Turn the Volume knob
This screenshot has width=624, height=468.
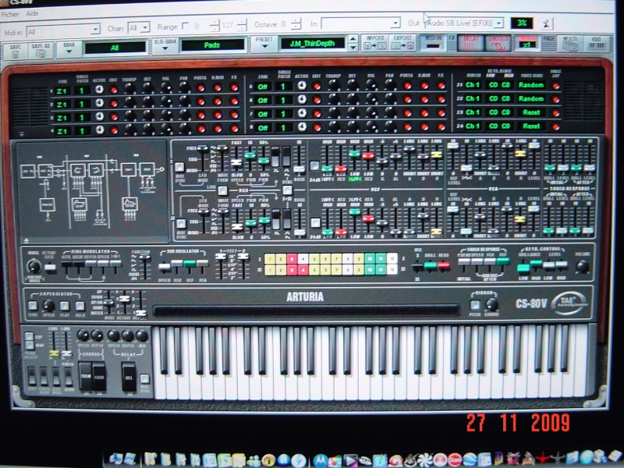582,266
